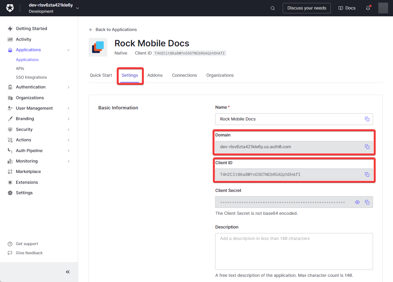Open the Connections tab
Screen dimensions: 393x282
[x=184, y=75]
